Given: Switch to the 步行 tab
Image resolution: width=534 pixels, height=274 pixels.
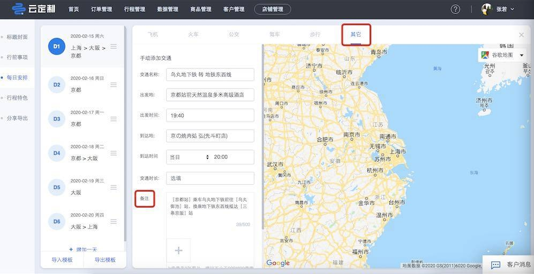Looking at the screenshot, I should pos(315,34).
